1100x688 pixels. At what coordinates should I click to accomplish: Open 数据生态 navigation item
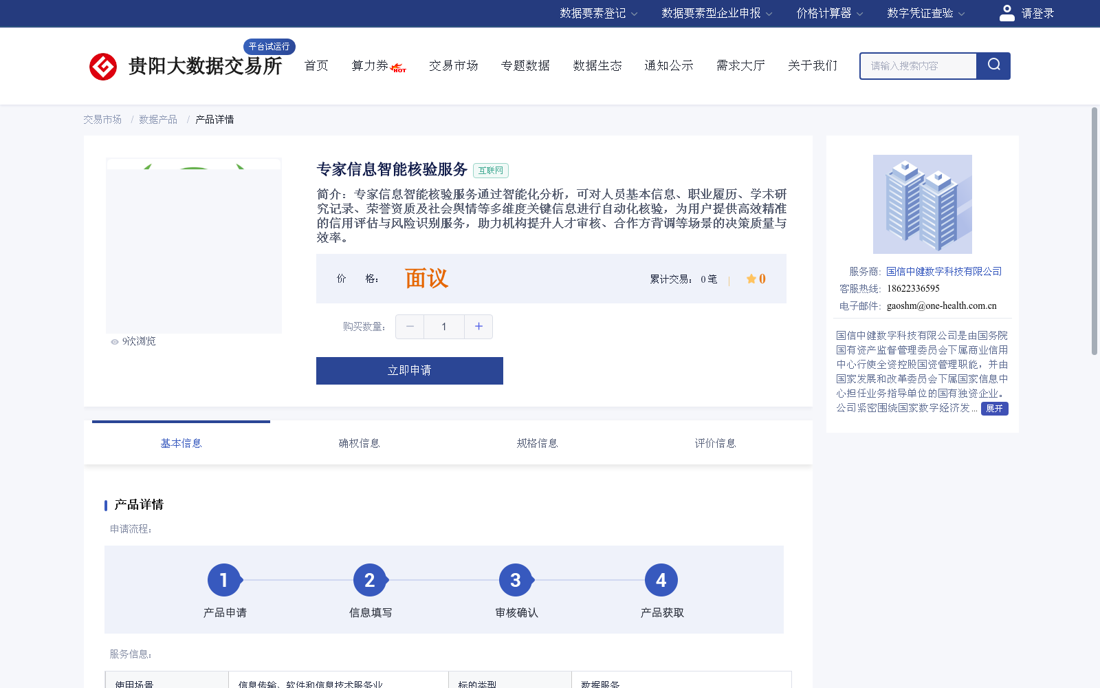pyautogui.click(x=597, y=65)
